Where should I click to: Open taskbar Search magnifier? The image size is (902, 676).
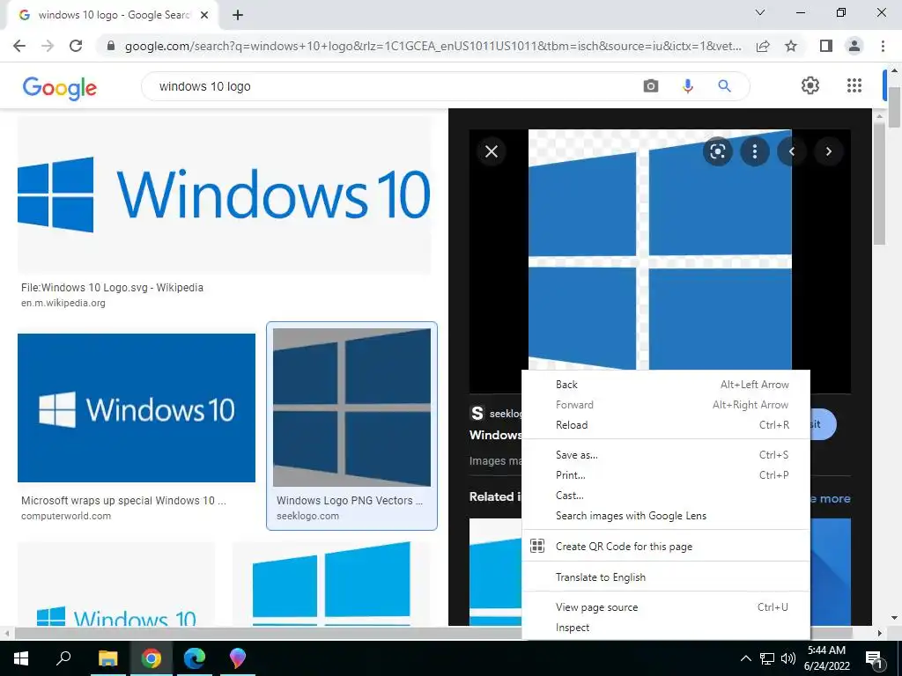point(63,658)
